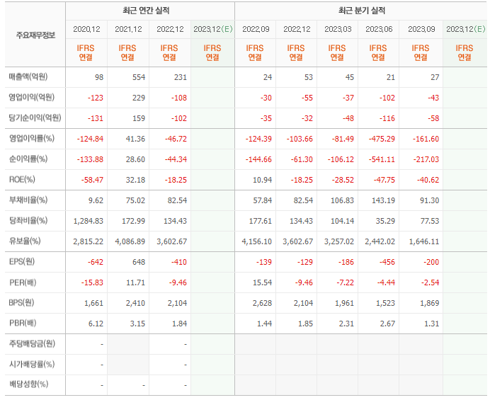
Task: Click the 매출액(억원) row label
Action: pos(28,77)
